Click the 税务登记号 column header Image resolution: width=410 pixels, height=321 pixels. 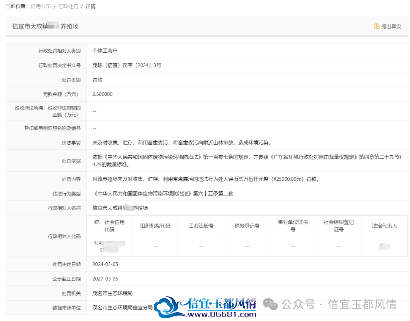[247, 226]
